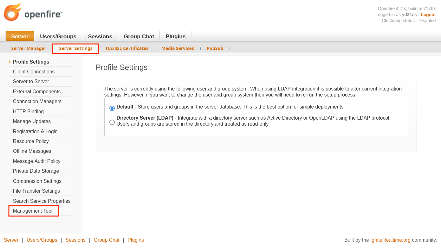Image resolution: width=441 pixels, height=249 pixels.
Task: Open Search Service Properties page
Action: 42,201
